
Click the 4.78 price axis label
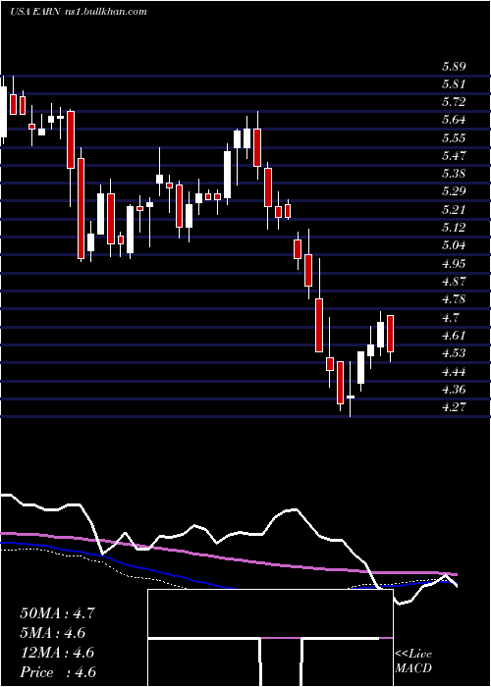point(454,299)
